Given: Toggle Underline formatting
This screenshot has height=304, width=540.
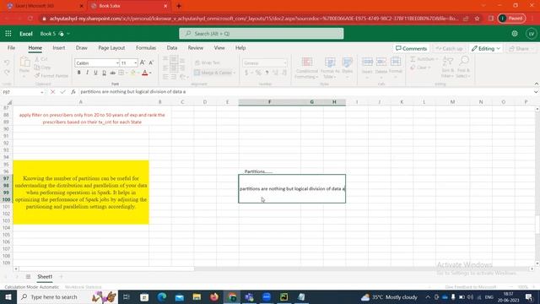Looking at the screenshot, I should 95,73.
